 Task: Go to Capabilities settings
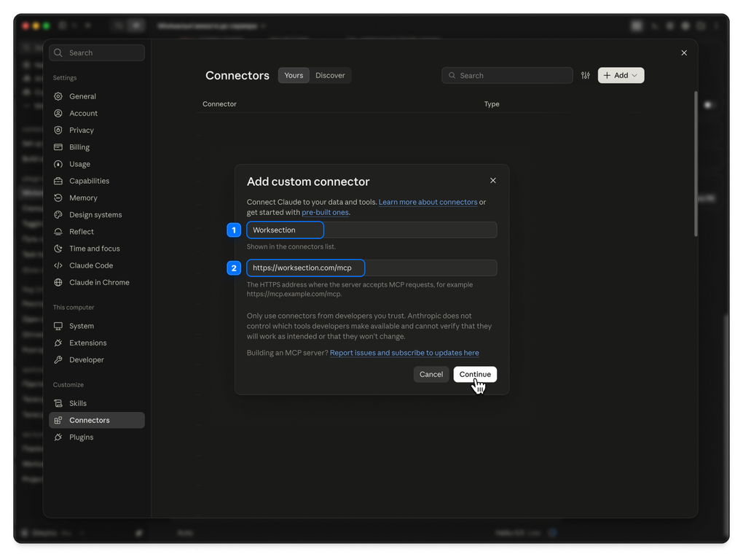click(x=97, y=181)
